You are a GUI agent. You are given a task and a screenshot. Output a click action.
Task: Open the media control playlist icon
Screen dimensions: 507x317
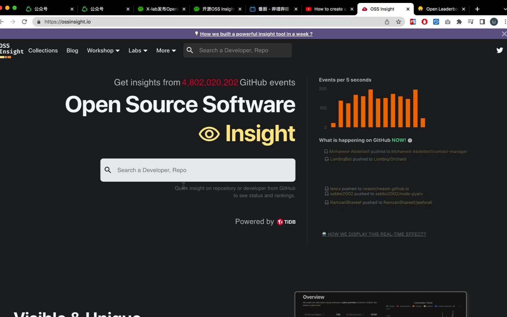[x=471, y=22]
